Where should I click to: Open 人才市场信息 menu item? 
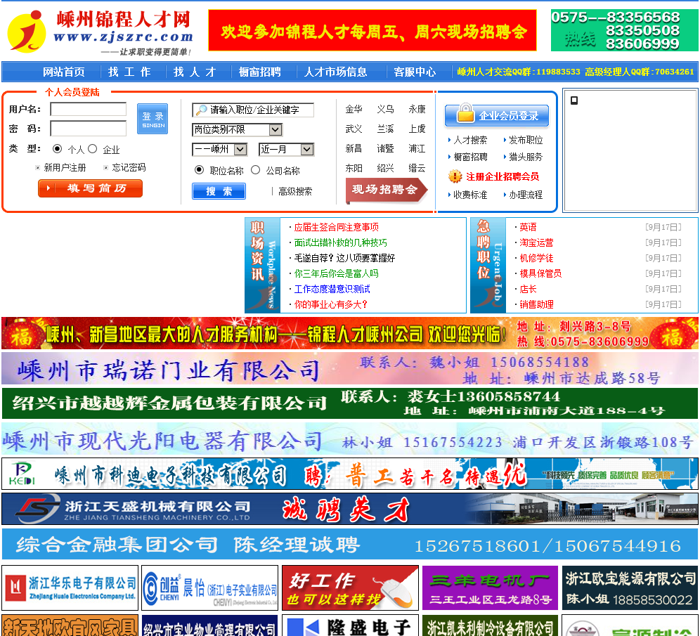tap(336, 72)
